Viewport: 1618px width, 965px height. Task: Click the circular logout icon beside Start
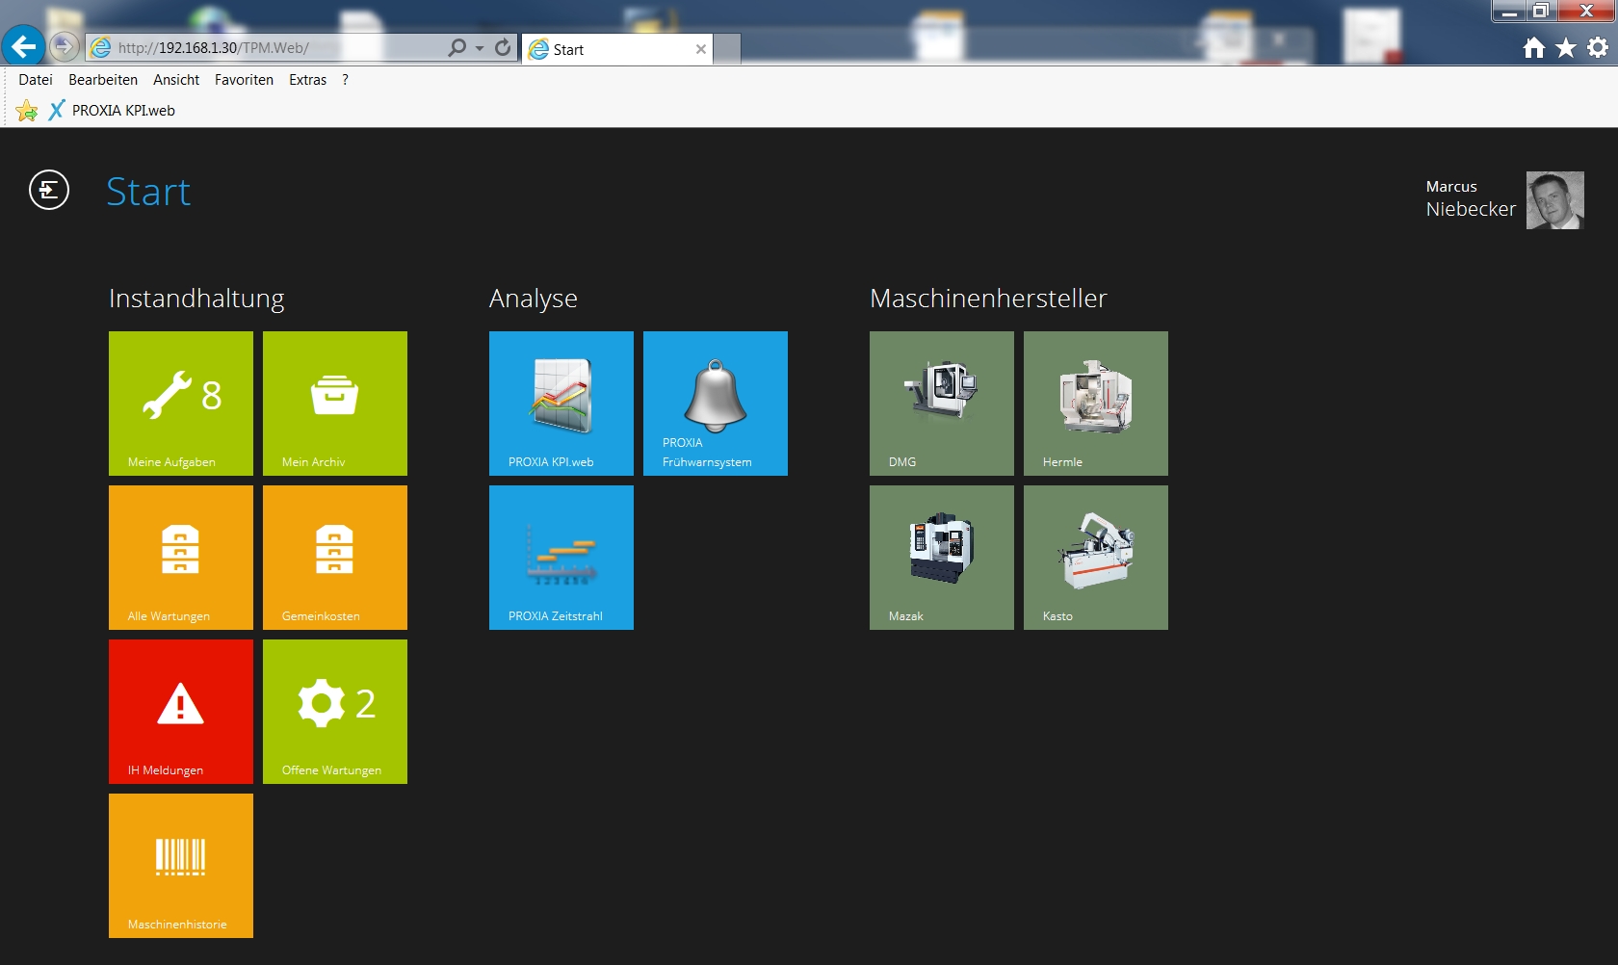click(x=49, y=190)
